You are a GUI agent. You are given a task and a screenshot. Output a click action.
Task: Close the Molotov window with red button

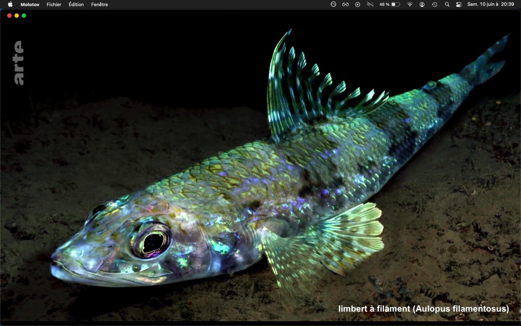click(x=9, y=16)
